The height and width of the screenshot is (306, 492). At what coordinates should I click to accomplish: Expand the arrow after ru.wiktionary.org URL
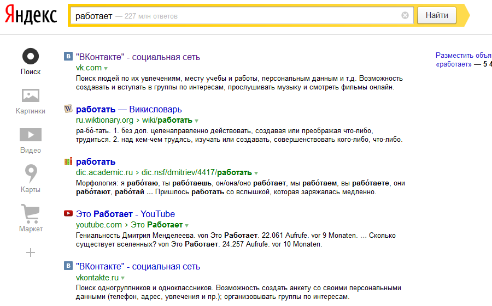click(x=196, y=121)
